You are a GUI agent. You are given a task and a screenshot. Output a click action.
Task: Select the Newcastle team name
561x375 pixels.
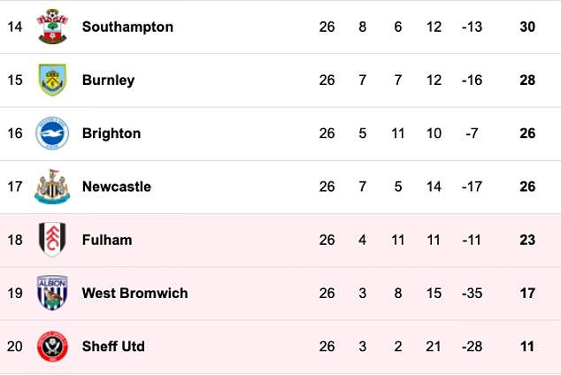pyautogui.click(x=117, y=187)
